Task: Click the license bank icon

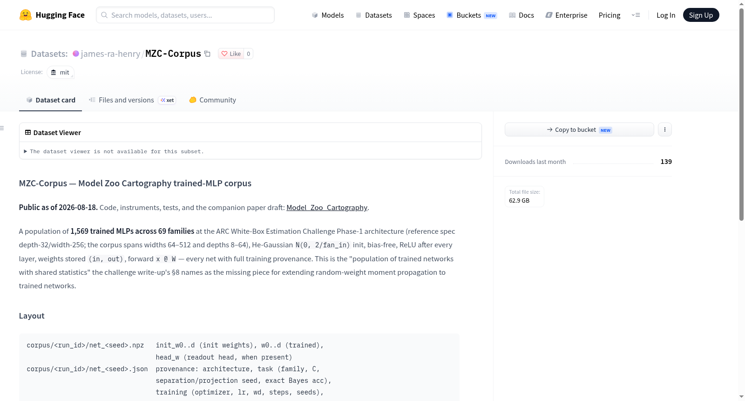Action: coord(54,72)
